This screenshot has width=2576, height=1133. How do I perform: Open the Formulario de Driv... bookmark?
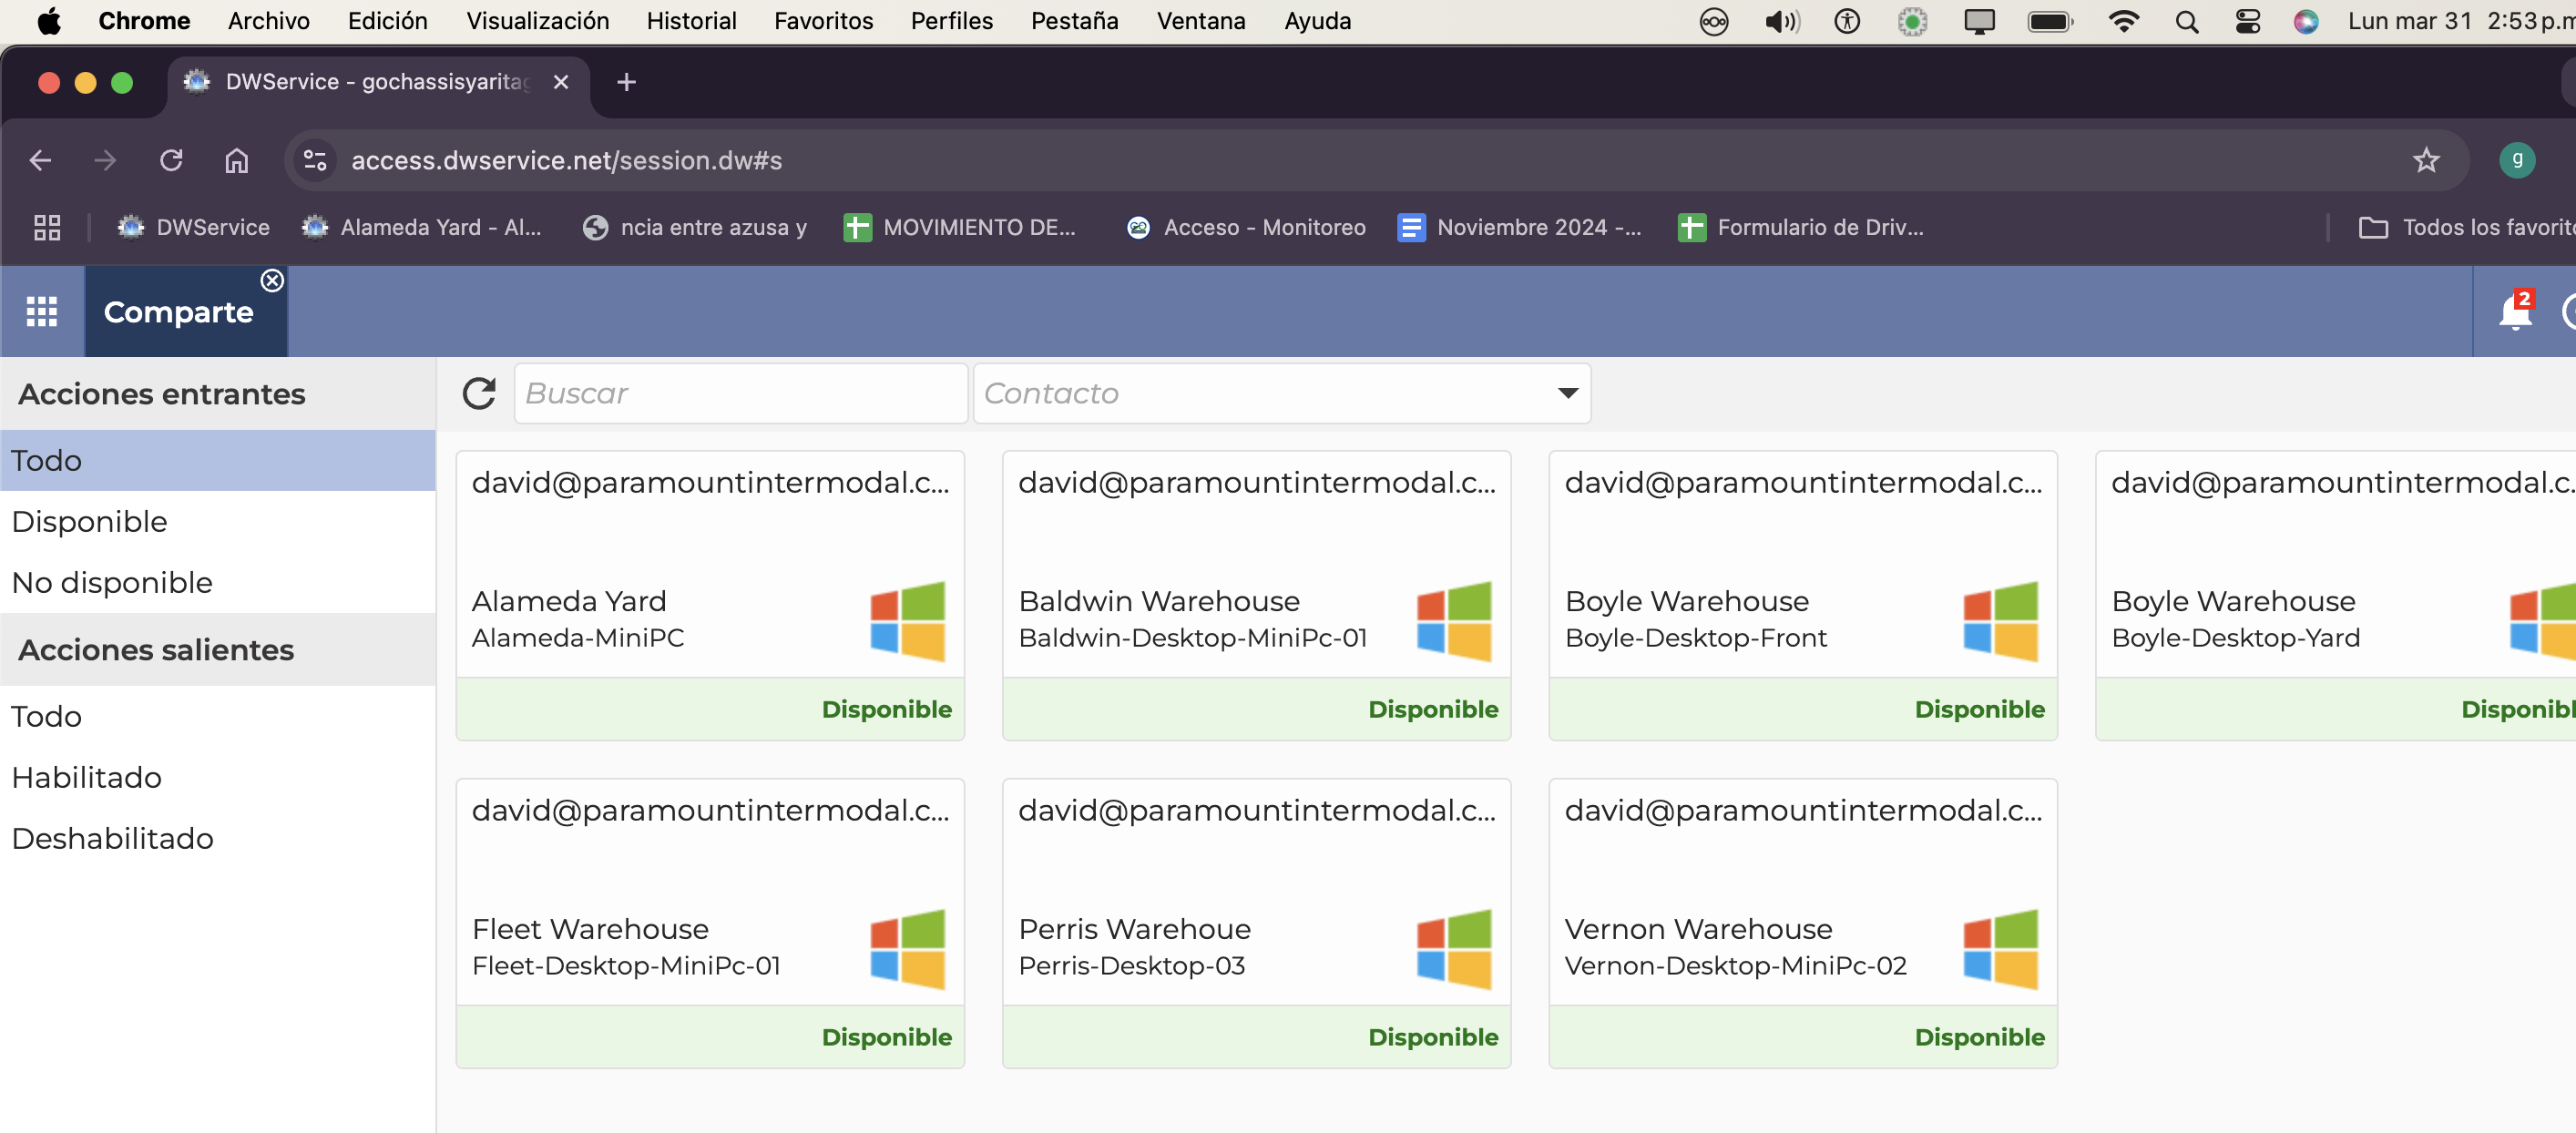coord(1801,227)
